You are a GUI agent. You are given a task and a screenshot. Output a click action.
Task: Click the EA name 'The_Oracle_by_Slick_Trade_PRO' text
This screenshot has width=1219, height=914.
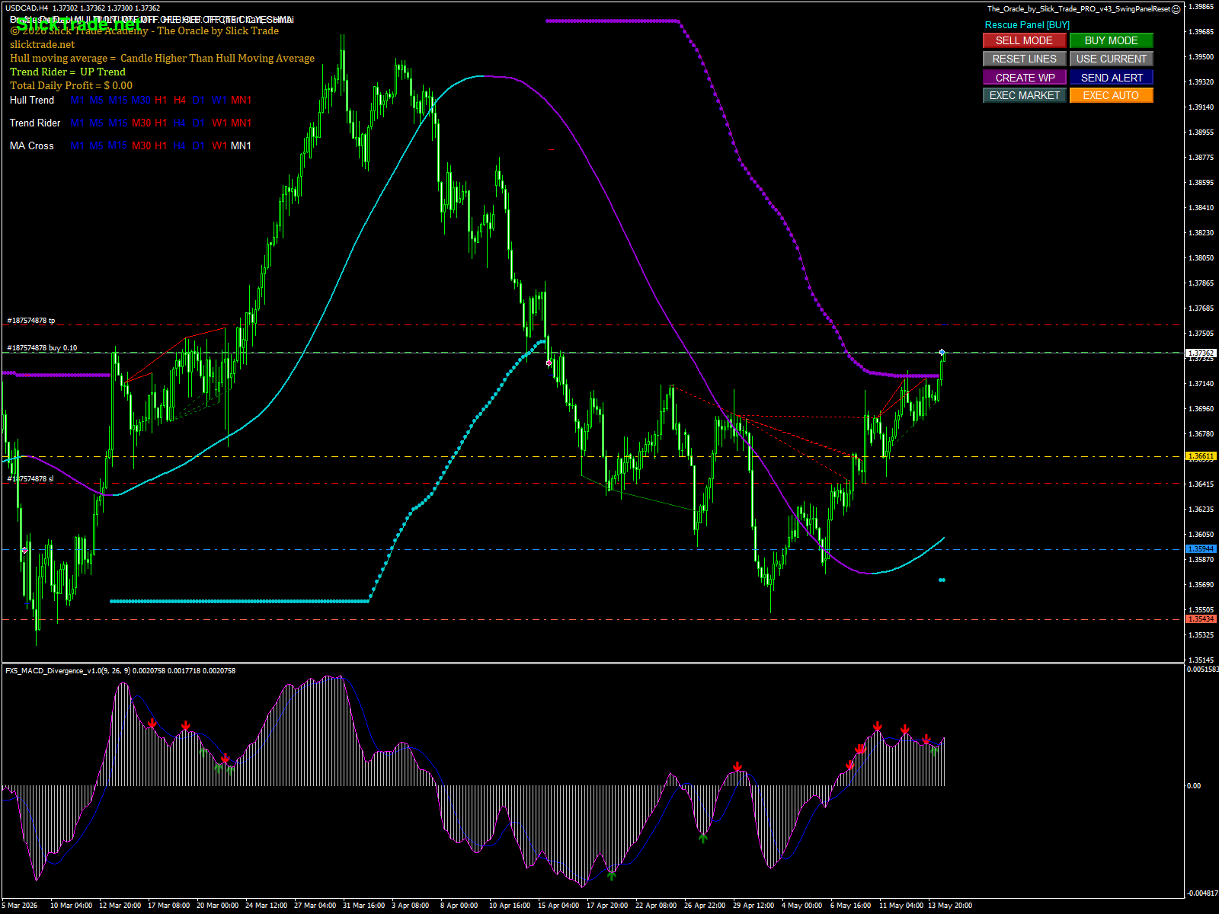click(x=1079, y=9)
